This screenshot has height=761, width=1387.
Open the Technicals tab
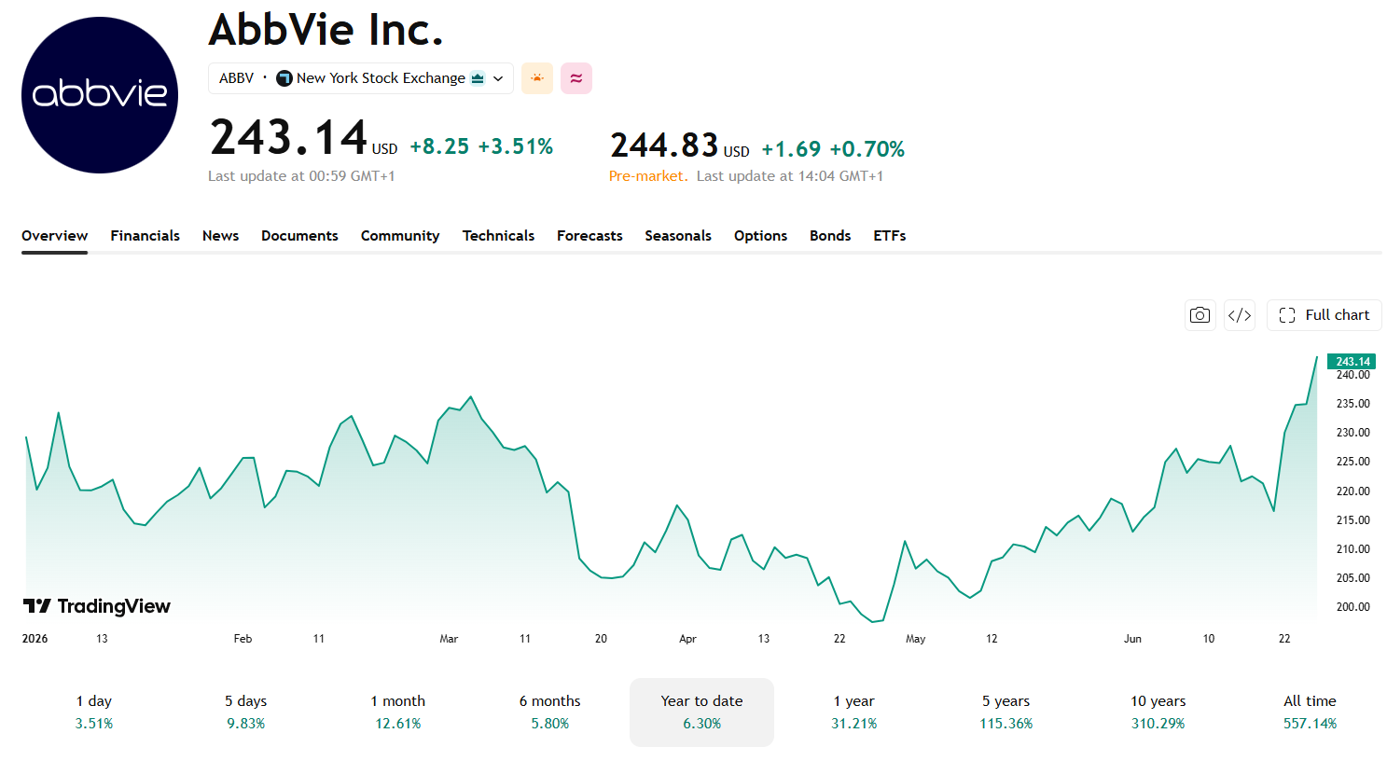pyautogui.click(x=499, y=236)
